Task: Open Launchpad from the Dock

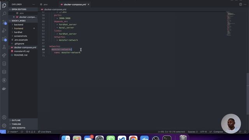Action: 77,138
